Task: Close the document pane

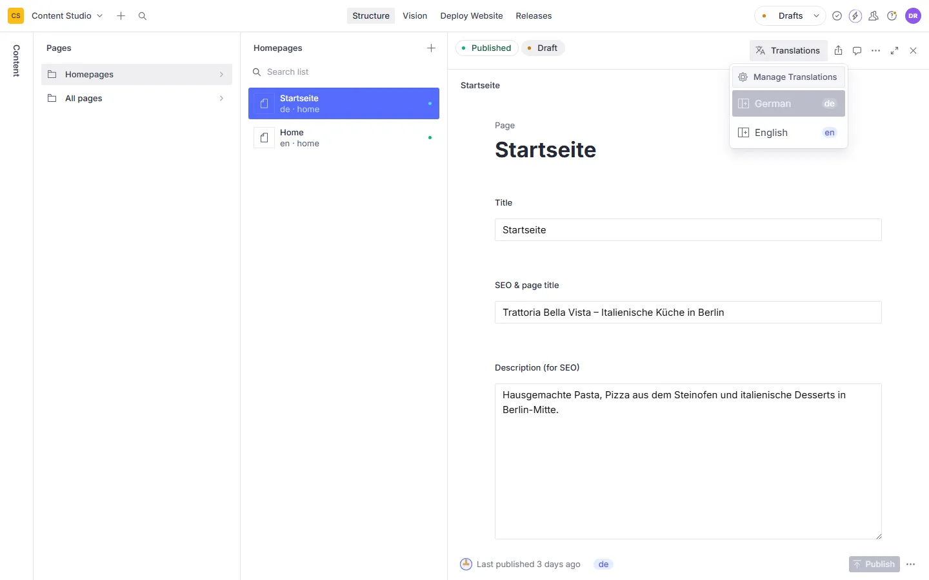Action: pyautogui.click(x=913, y=50)
